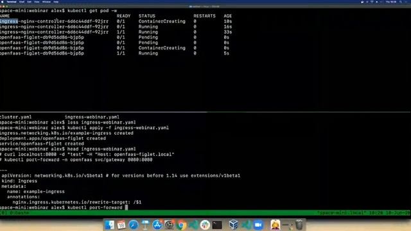Click the Wi-Fi status icon in menu bar
Viewport: 411px width, 231px height.
point(372,1)
